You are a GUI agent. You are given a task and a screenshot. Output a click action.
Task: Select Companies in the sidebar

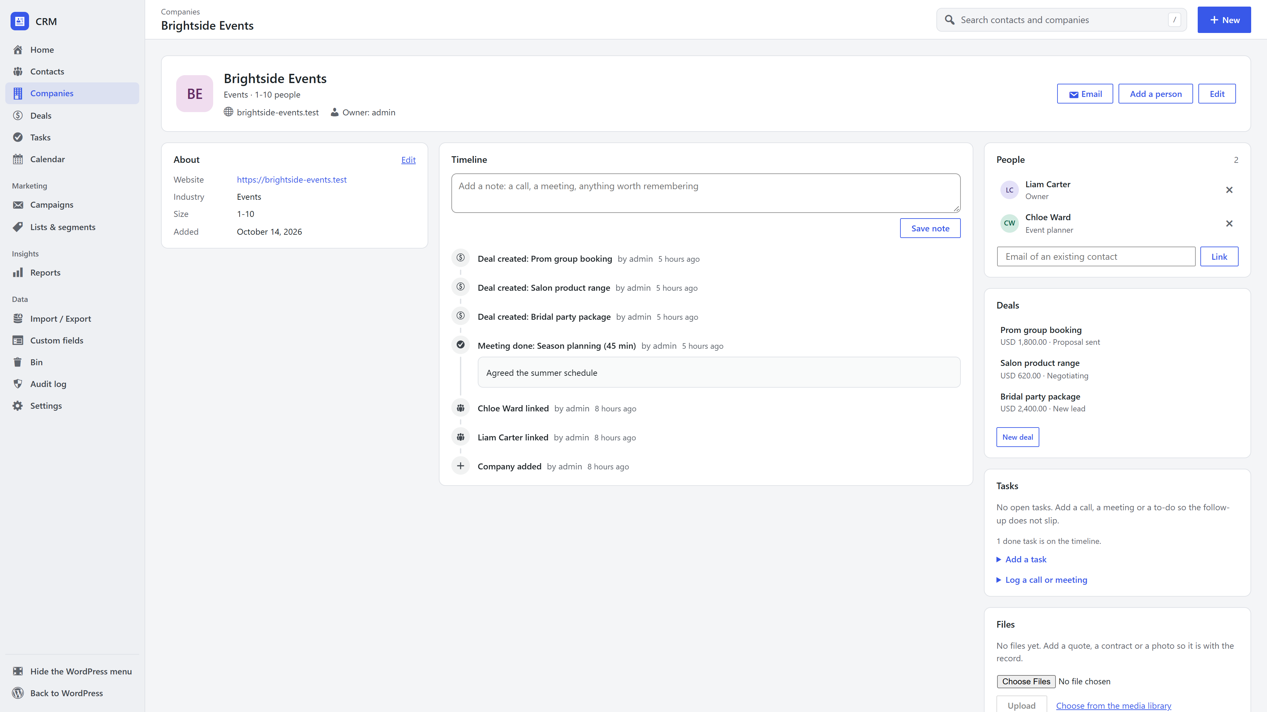pyautogui.click(x=72, y=93)
